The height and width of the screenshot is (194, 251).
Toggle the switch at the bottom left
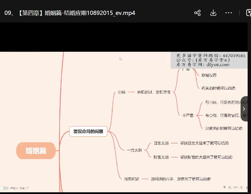4,188
